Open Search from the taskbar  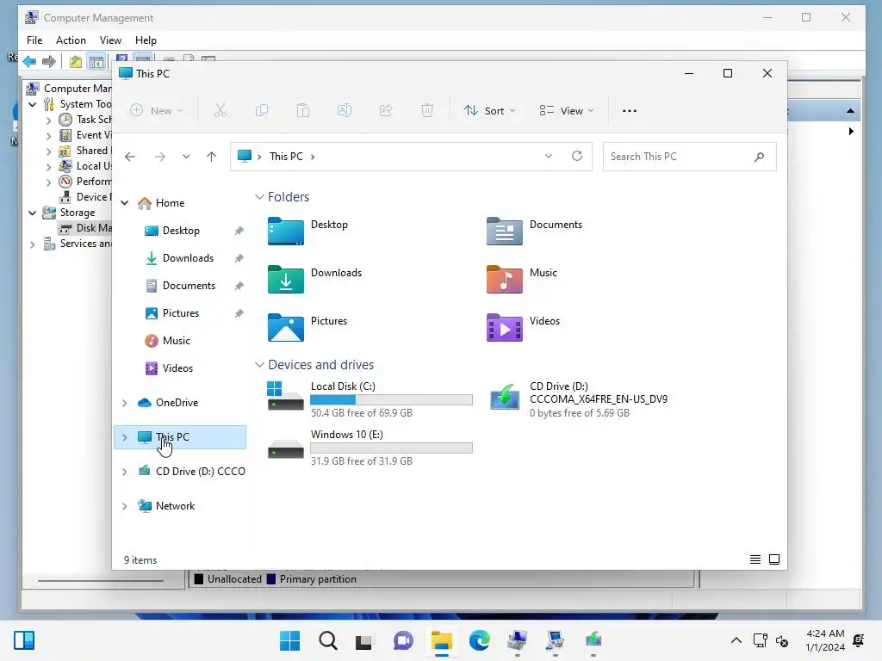click(328, 640)
